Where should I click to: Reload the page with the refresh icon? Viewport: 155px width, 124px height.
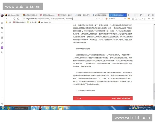point(14,19)
